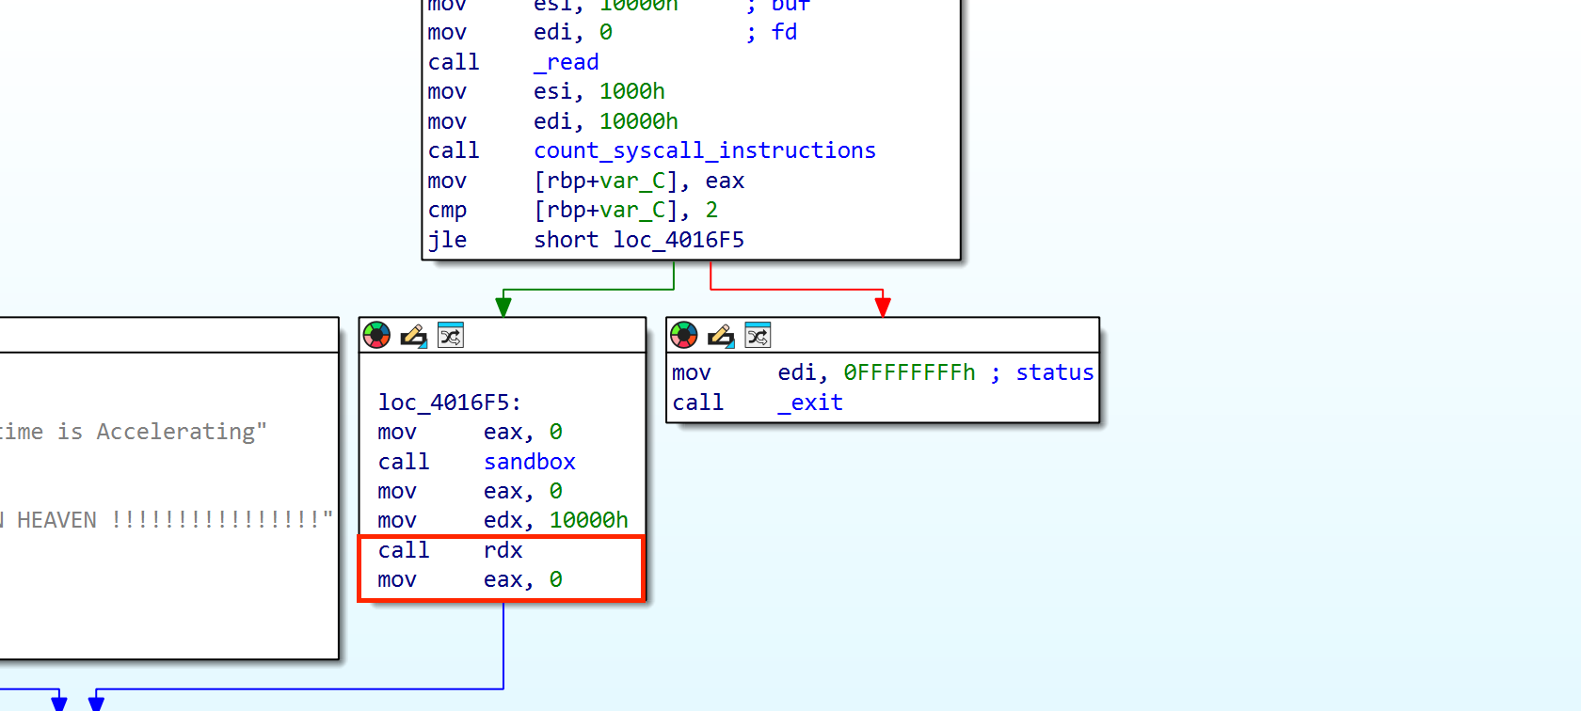This screenshot has height=711, width=1581.
Task: Click the color wheel icon in the _exit node
Action: 684,335
